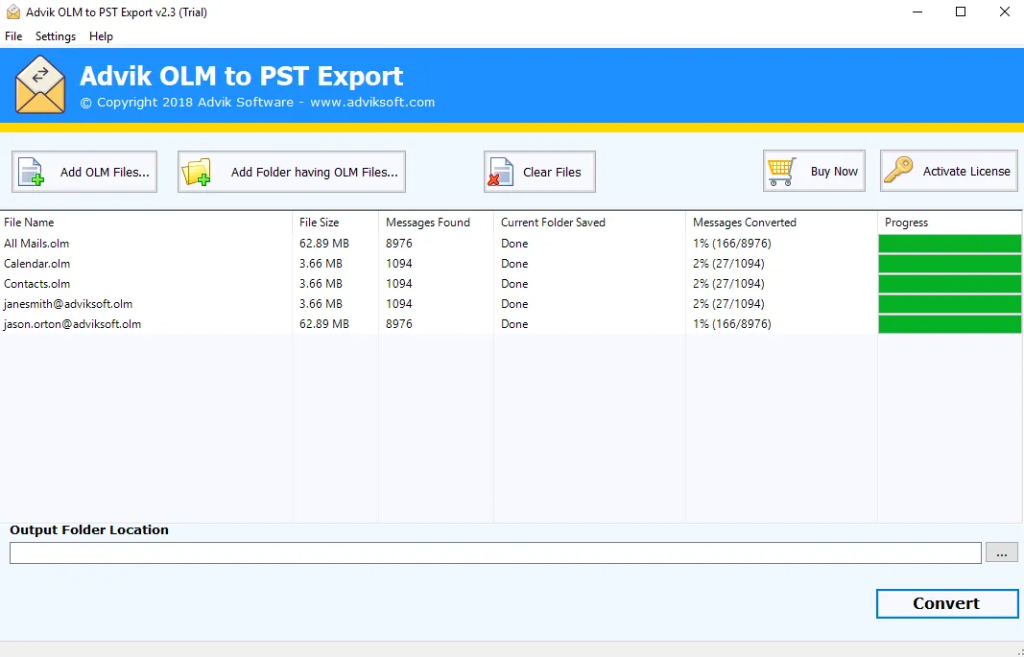1024x657 pixels.
Task: Click the Activate License key icon
Action: coord(899,171)
